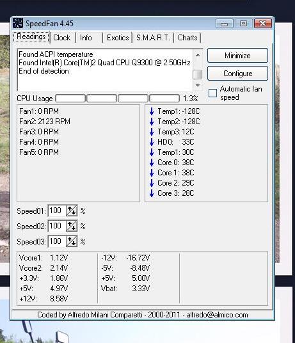Click inside the Speed02 value field
This screenshot has height=343, width=295.
(57, 226)
